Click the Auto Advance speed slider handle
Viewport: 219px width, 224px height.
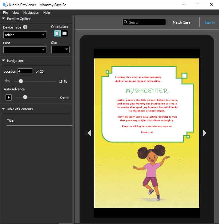(x=25, y=97)
